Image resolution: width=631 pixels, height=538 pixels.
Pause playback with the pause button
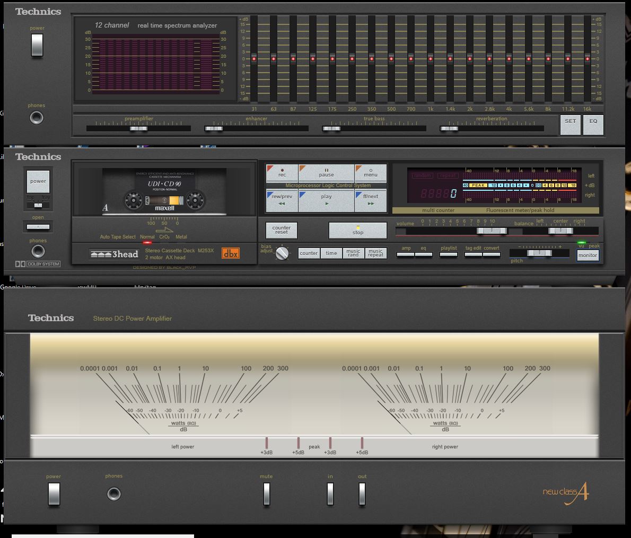click(326, 173)
